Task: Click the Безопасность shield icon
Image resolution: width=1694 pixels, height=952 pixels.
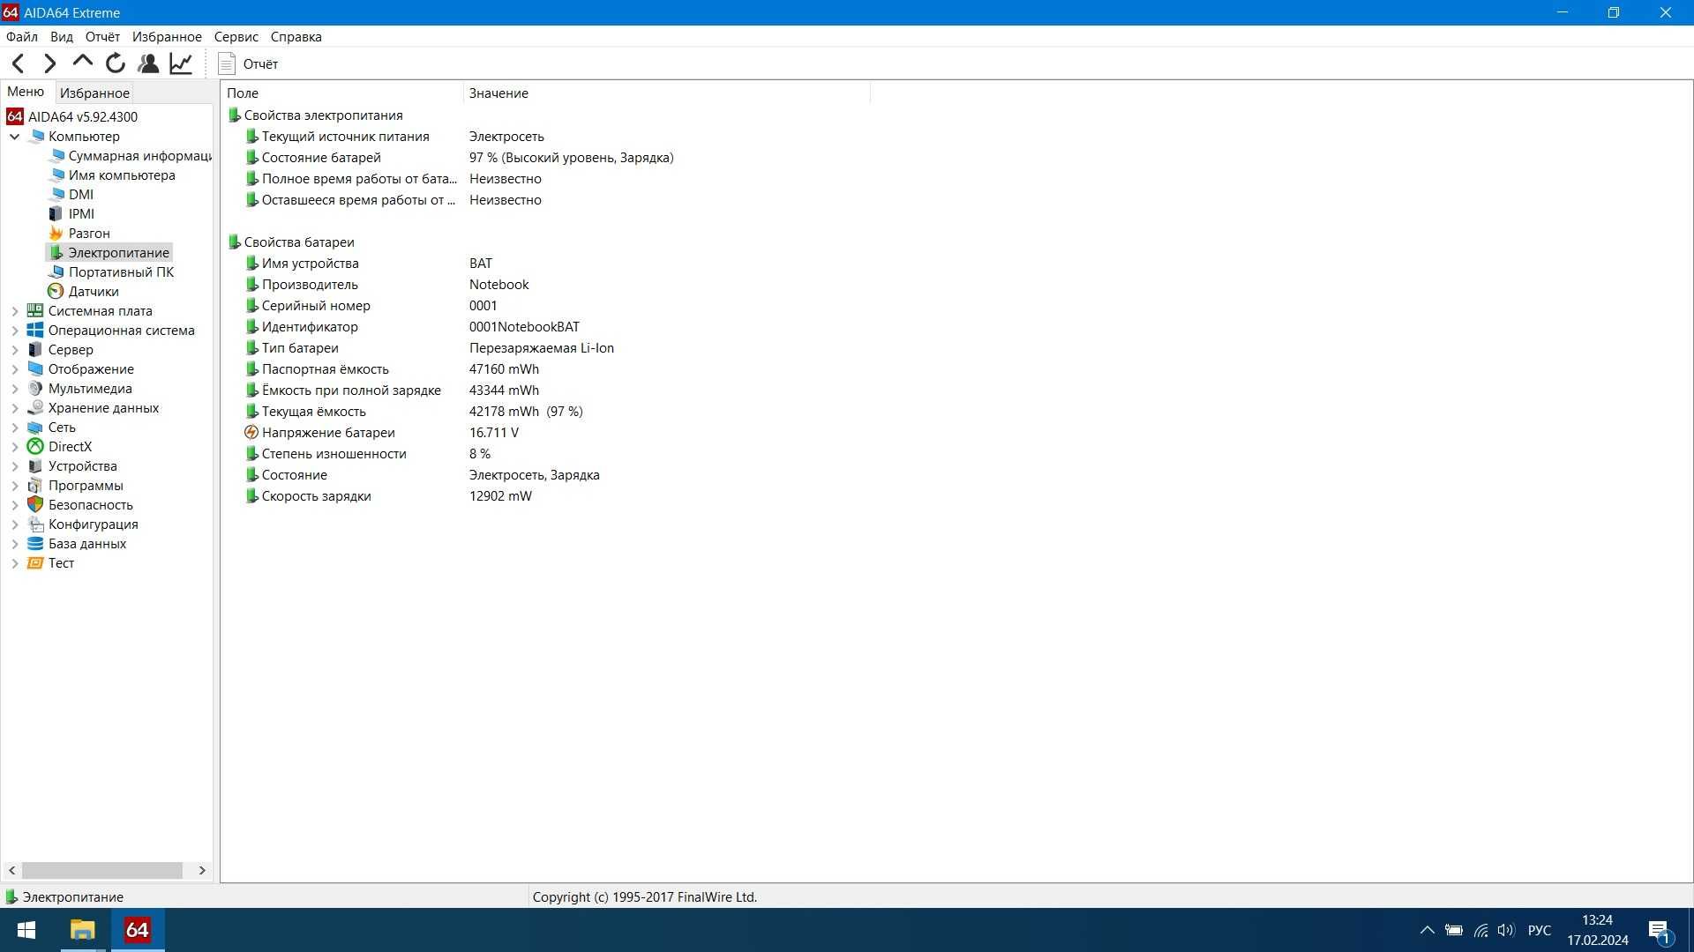Action: 35,505
